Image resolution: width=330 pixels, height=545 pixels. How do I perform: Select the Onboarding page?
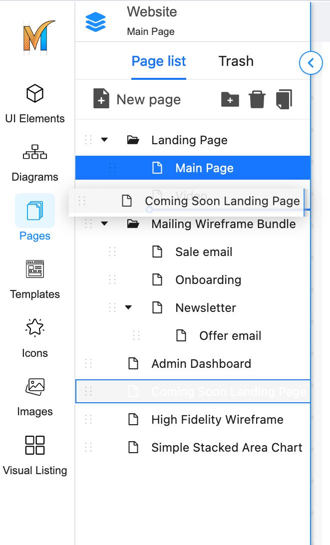point(193,279)
